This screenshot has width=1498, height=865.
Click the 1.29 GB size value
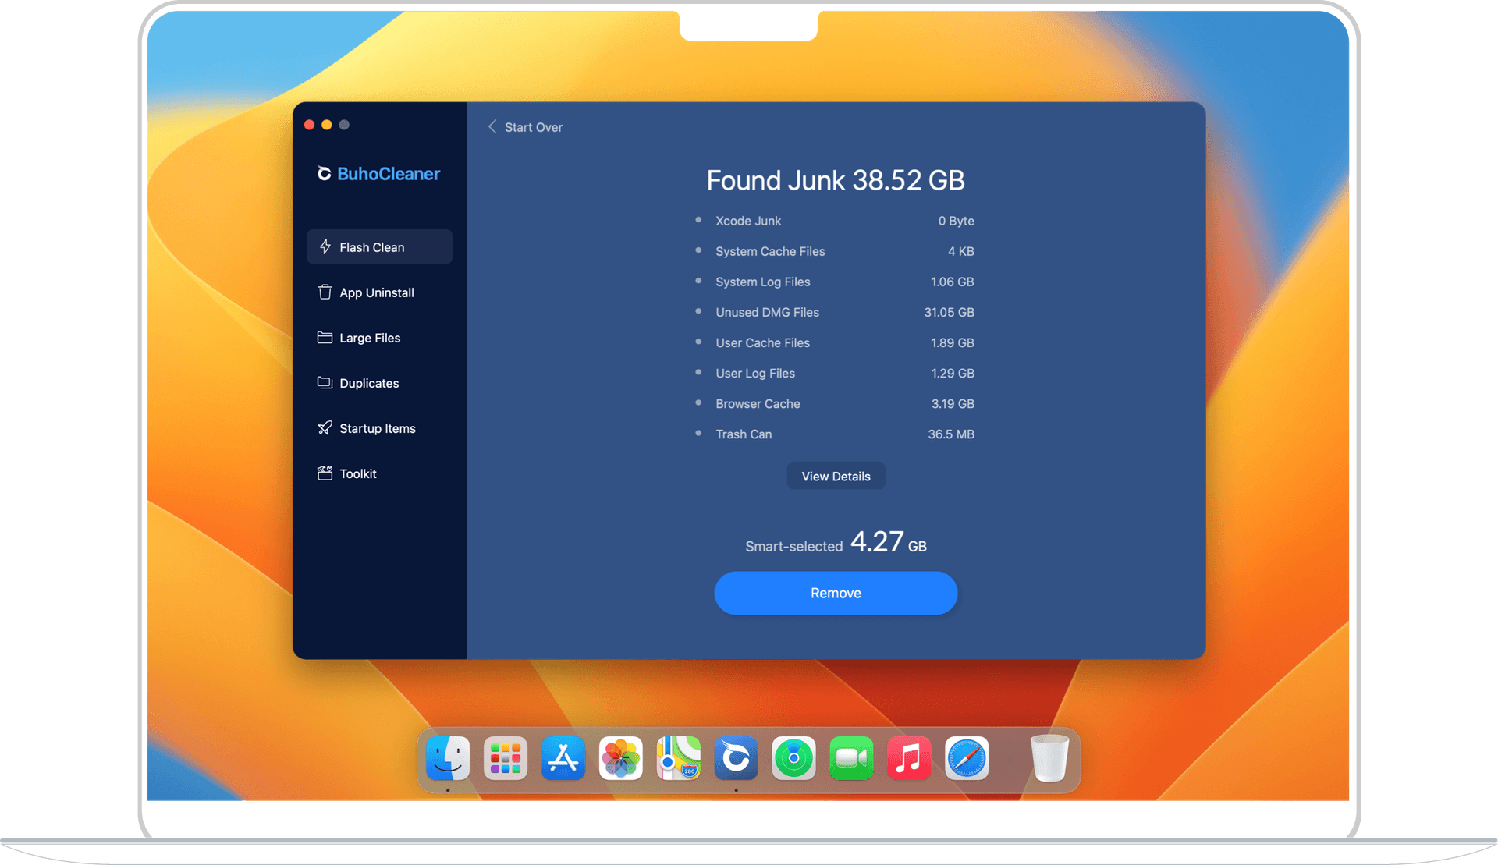(x=953, y=373)
